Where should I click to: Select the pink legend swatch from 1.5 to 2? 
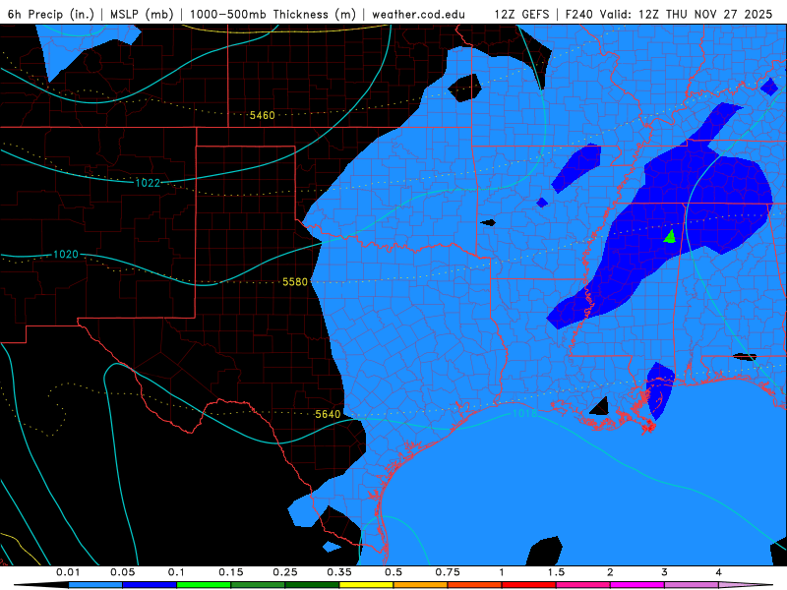[583, 585]
